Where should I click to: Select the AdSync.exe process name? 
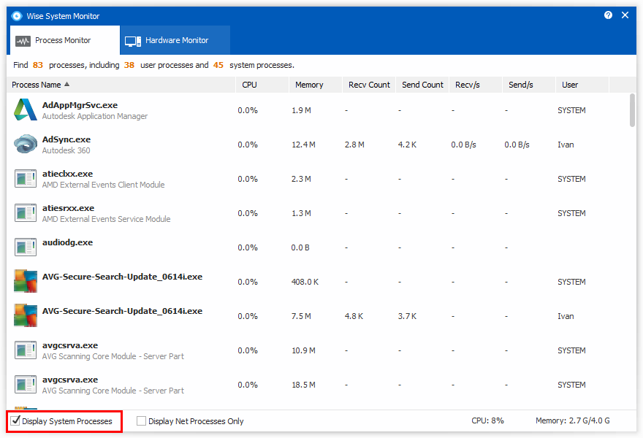point(66,139)
